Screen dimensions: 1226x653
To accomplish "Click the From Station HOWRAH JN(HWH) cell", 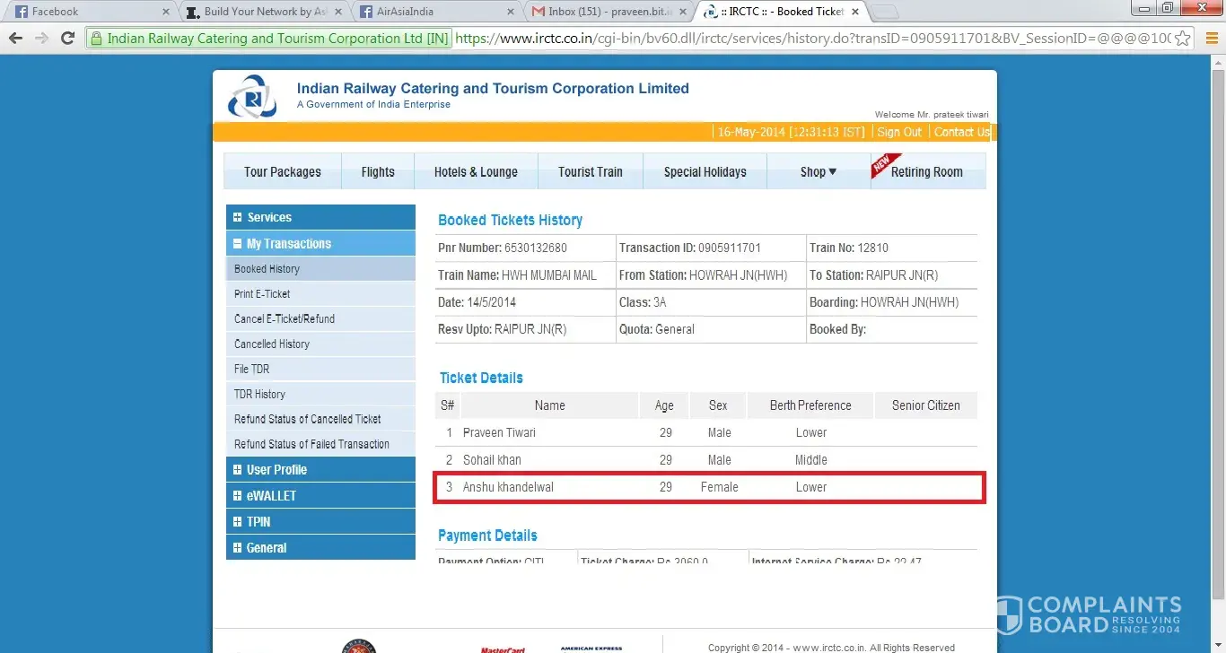I will [x=711, y=275].
